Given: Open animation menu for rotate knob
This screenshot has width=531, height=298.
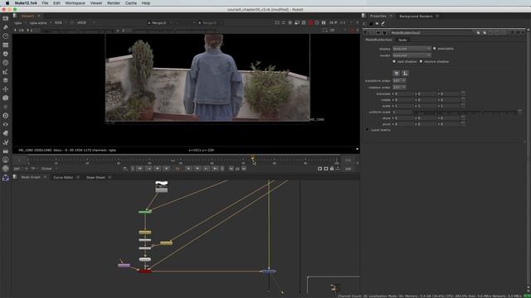Looking at the screenshot, I should (463, 99).
